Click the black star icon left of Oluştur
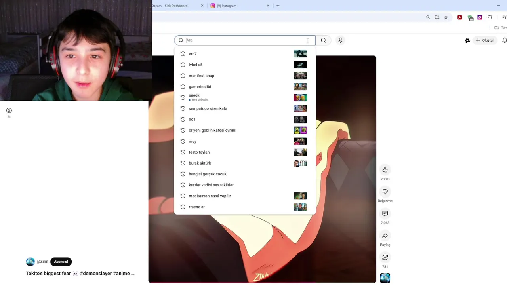The image size is (507, 285). tap(467, 40)
